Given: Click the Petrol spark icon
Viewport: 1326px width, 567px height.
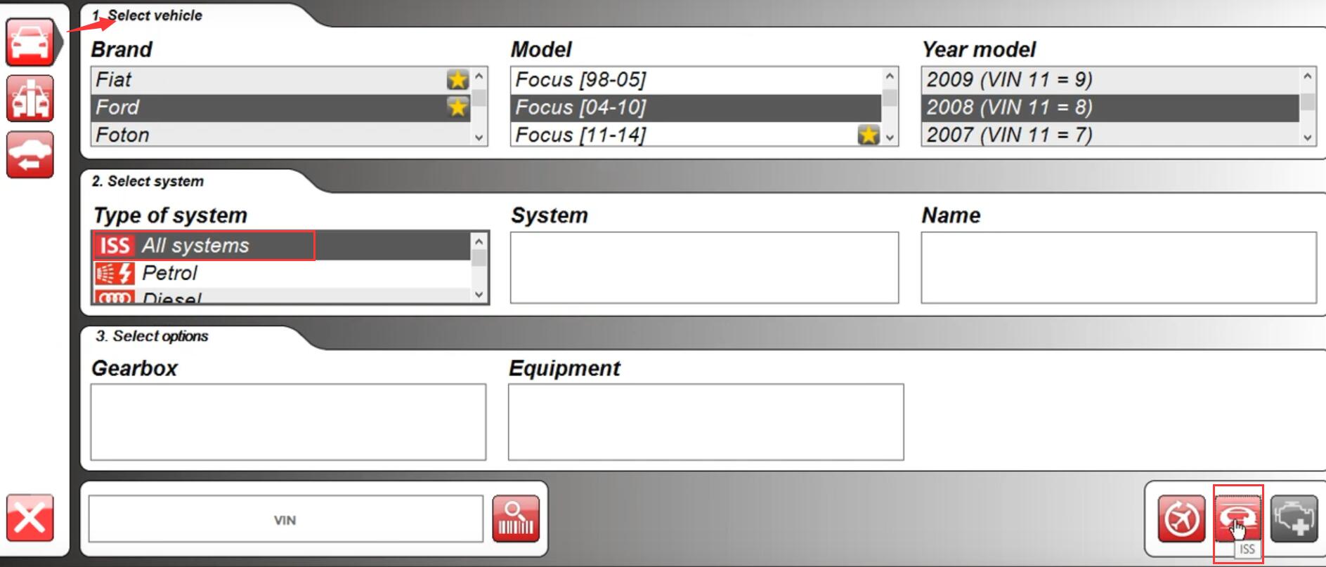Looking at the screenshot, I should [x=115, y=273].
